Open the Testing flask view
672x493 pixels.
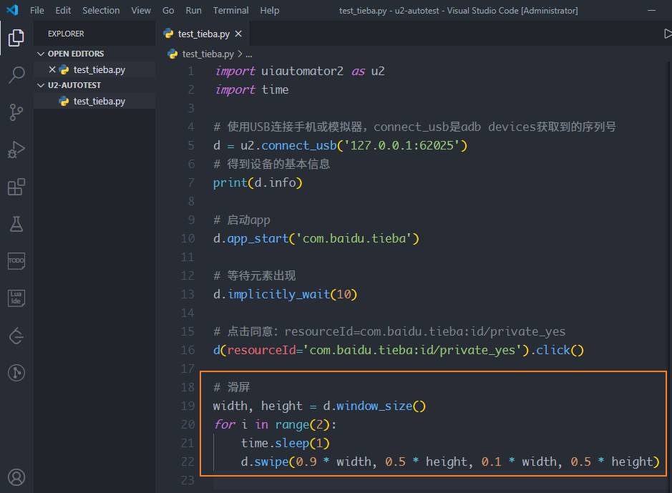point(16,223)
